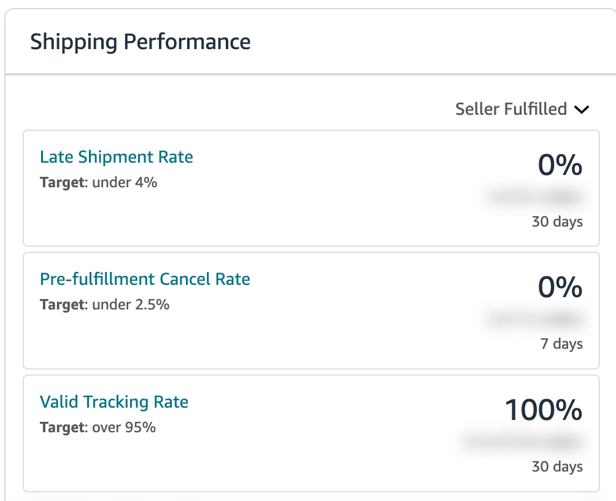Click blurred order count in Pre-fulfillment Cancel card
This screenshot has width=616, height=501.
click(534, 319)
